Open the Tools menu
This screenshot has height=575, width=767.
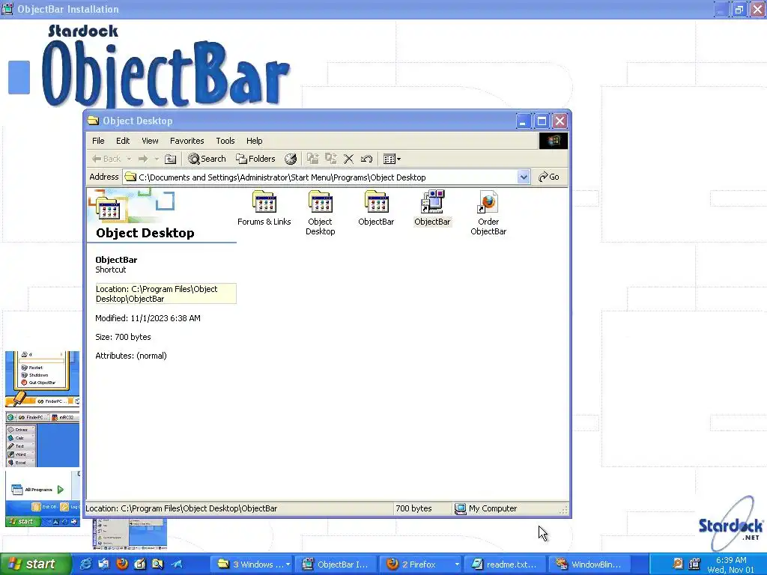tap(225, 141)
